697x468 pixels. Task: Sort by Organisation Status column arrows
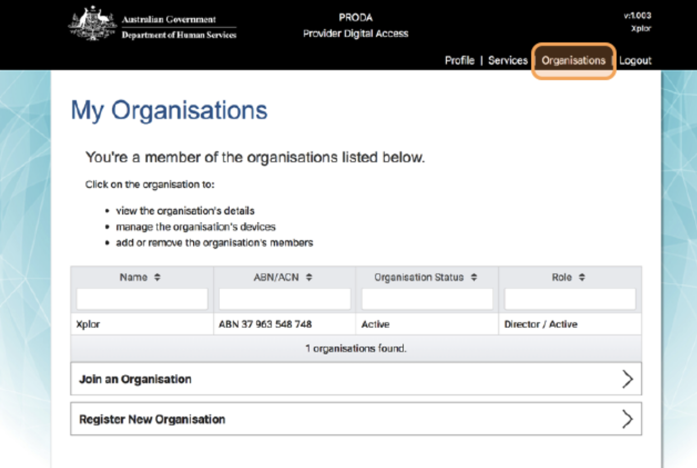tap(474, 277)
